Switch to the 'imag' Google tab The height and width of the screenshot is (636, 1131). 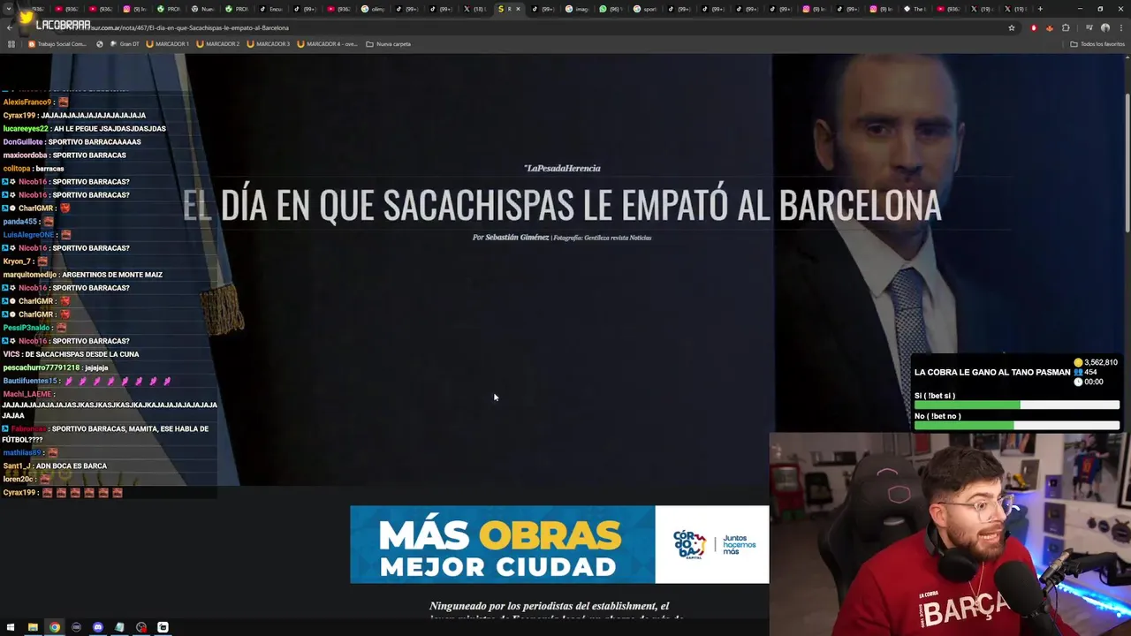pos(577,9)
